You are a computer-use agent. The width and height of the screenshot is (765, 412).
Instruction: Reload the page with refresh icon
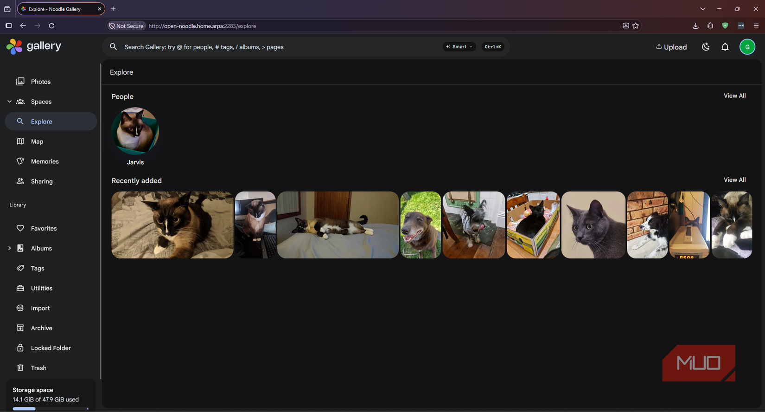coord(51,26)
